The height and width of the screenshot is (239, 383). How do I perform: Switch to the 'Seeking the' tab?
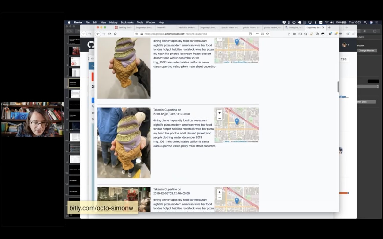point(124,28)
